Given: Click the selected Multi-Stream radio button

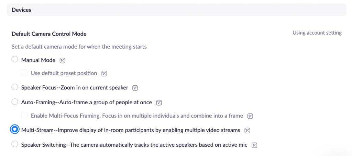Looking at the screenshot, I should pyautogui.click(x=15, y=130).
